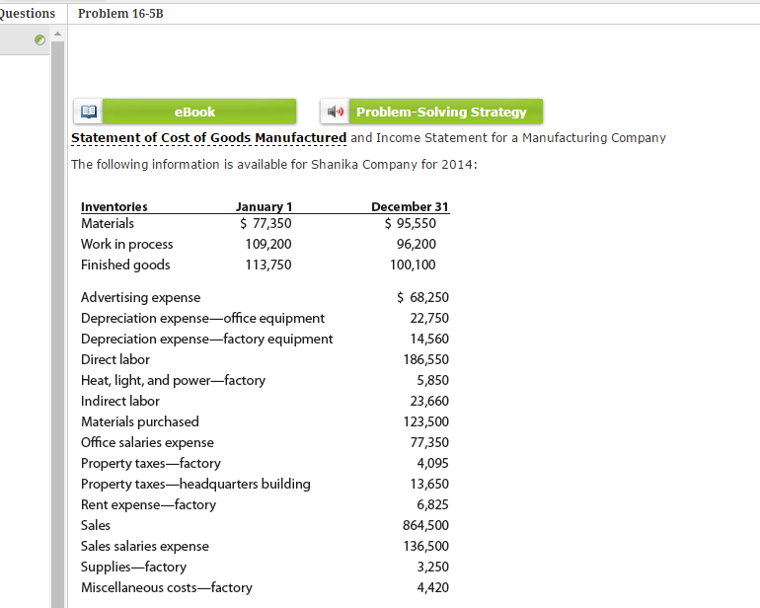Click the Inventories column header

(114, 206)
